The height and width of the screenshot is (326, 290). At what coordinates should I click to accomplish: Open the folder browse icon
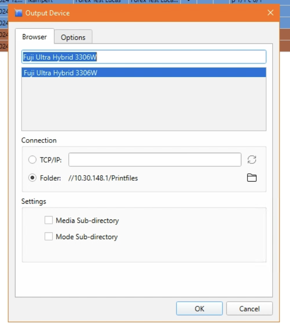[x=252, y=178]
